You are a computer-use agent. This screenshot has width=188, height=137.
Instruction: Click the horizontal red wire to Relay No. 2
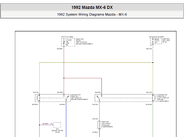83,78
